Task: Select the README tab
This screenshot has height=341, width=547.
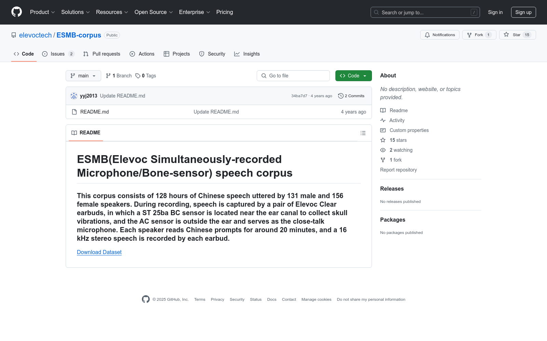Action: (x=86, y=133)
